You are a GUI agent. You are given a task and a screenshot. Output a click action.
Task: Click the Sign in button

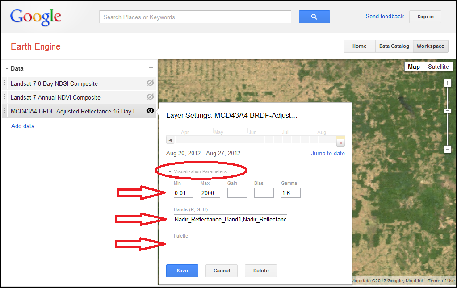425,17
